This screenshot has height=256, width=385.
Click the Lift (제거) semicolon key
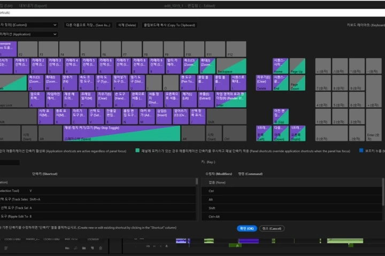point(189,99)
